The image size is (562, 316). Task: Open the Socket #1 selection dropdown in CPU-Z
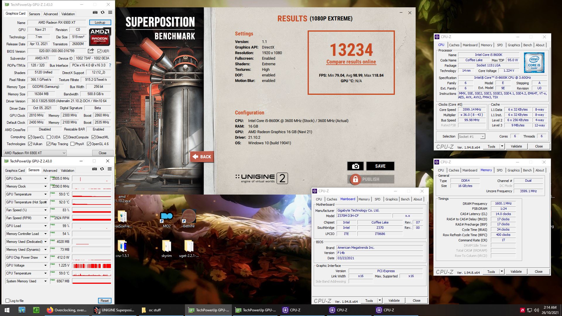pyautogui.click(x=472, y=137)
